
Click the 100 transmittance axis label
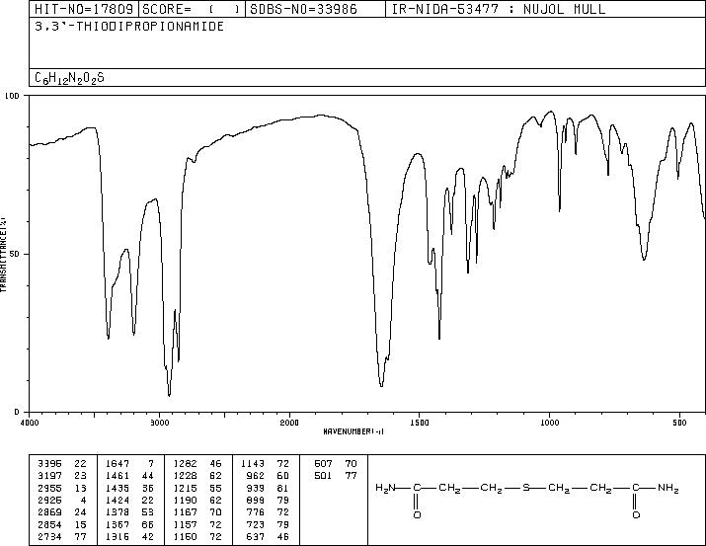(x=12, y=96)
